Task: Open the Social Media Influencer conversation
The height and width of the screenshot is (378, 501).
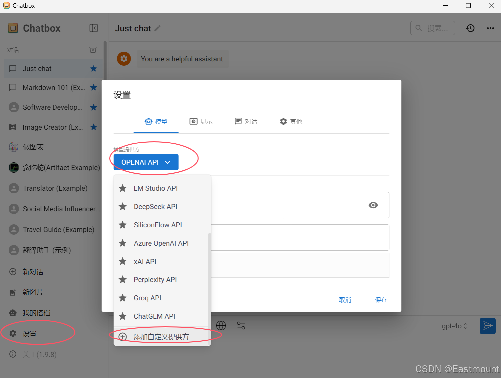Action: pos(53,209)
